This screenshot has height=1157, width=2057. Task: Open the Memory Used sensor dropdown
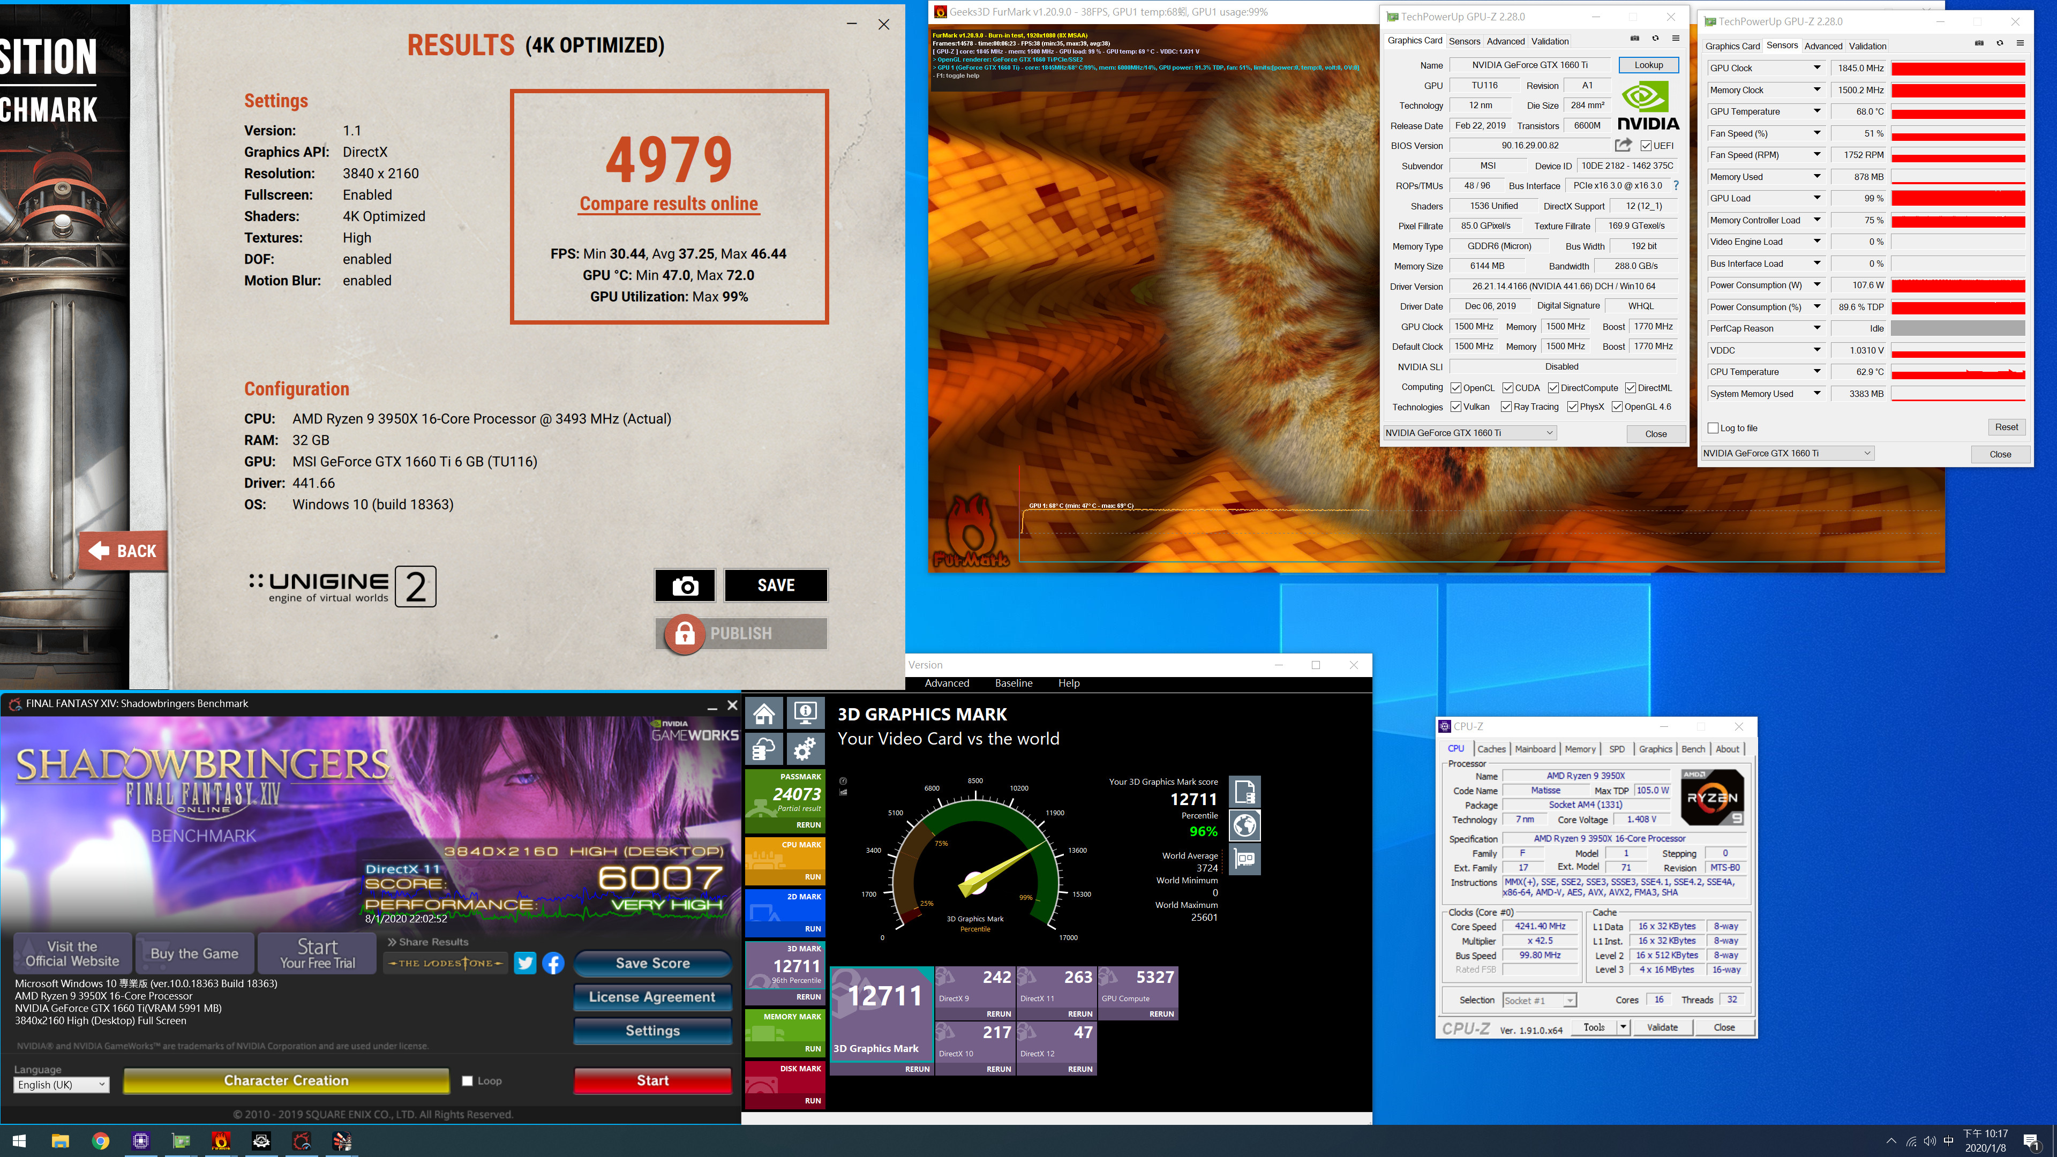pos(1818,176)
